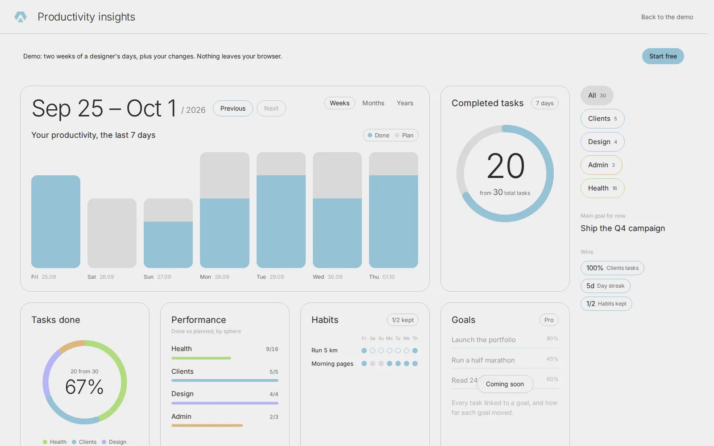This screenshot has width=714, height=446.
Task: Select the Mon 28.09 bar
Action: pyautogui.click(x=224, y=210)
